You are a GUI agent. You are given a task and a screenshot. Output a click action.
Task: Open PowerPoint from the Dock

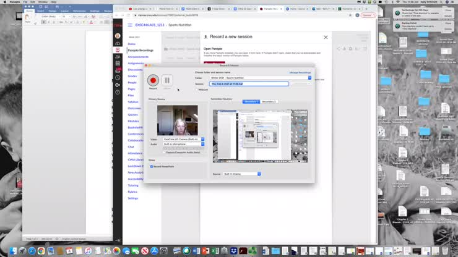point(205,251)
